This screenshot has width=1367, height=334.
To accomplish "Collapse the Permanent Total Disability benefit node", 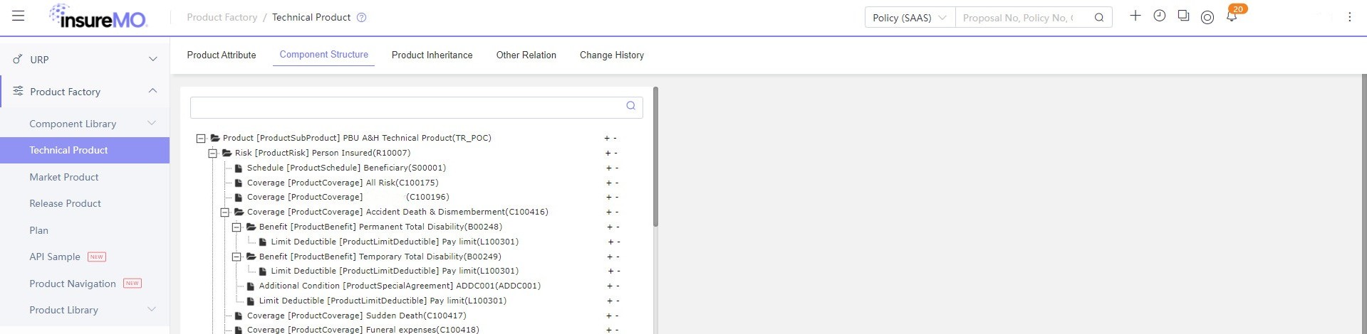I will [x=237, y=227].
